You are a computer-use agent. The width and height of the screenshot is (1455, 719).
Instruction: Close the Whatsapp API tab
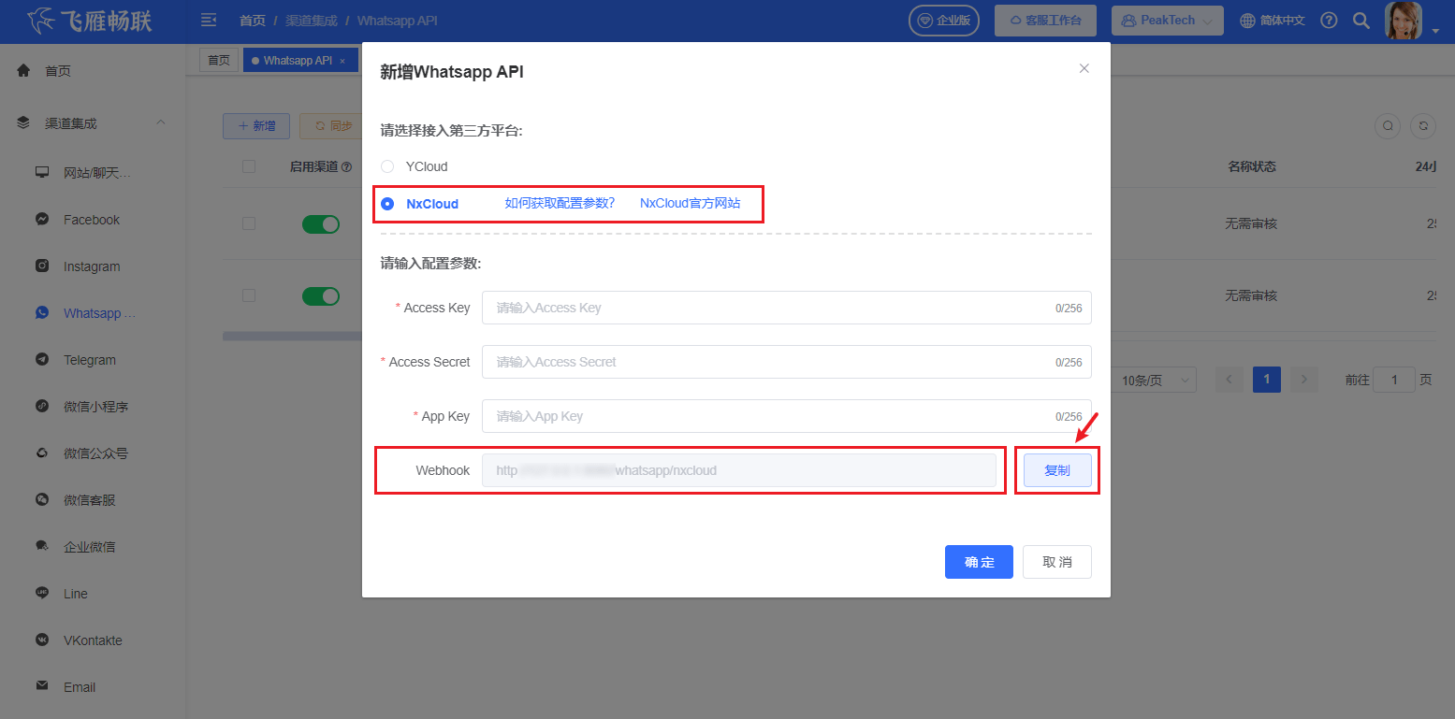coord(342,61)
